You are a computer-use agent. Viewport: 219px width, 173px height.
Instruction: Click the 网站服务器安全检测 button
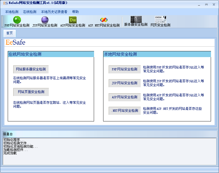31,69
